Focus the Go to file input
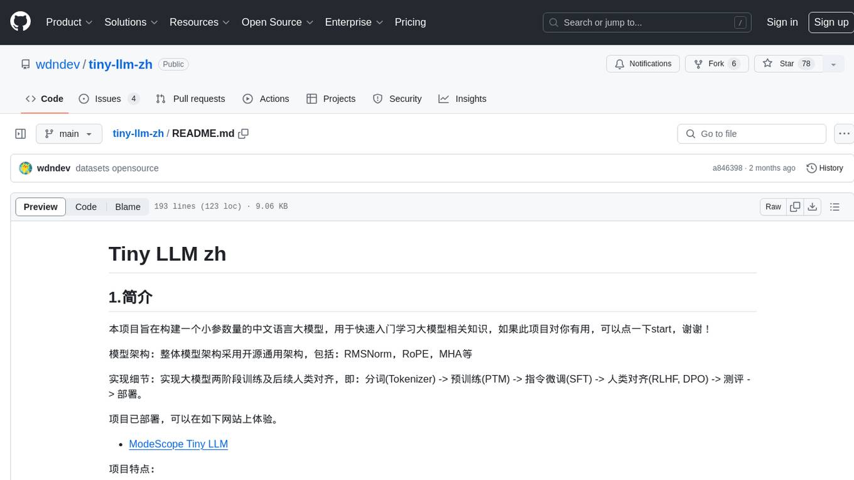 tap(752, 134)
